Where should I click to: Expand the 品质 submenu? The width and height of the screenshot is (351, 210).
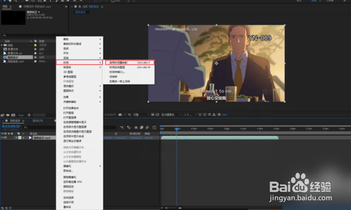80,48
